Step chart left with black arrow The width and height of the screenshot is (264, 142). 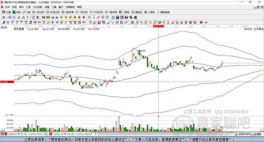click(53, 17)
